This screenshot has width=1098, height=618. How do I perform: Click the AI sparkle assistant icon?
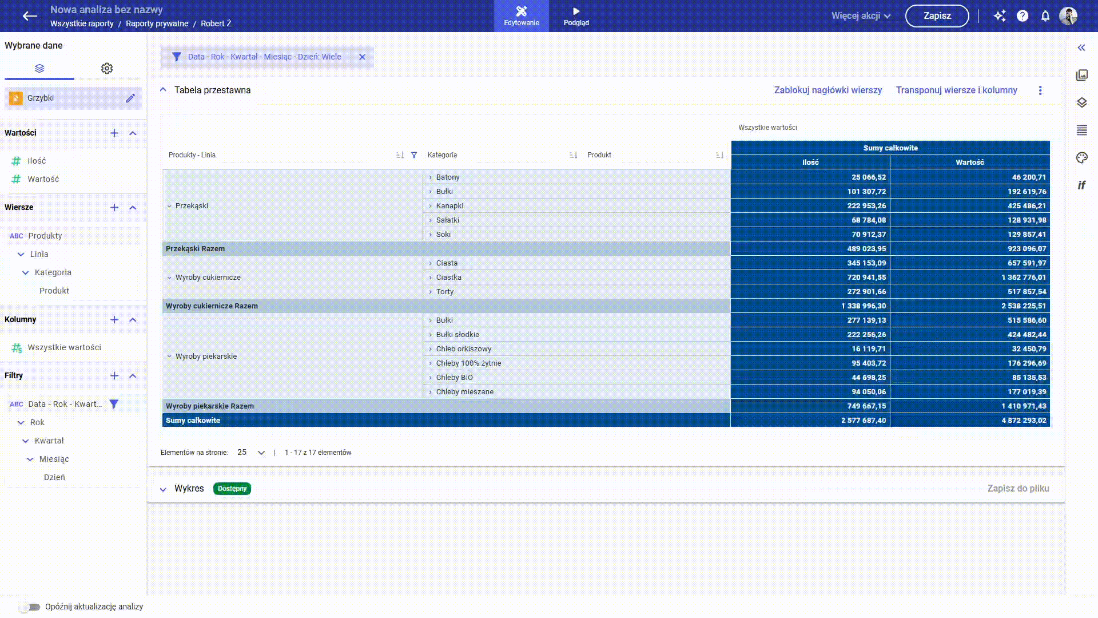(1000, 16)
